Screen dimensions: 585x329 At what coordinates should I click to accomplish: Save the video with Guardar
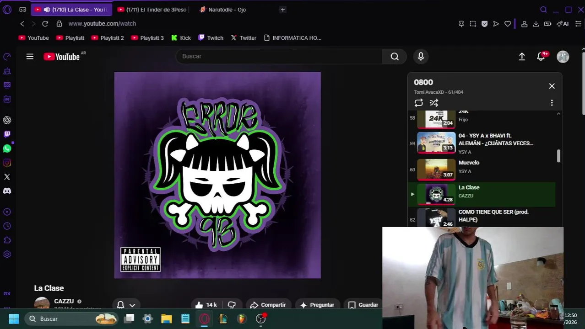[x=363, y=305]
